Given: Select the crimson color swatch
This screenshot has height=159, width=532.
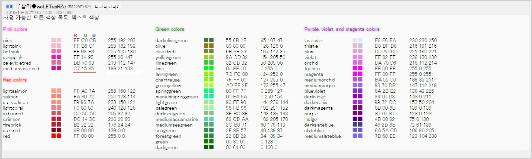Looking at the screenshot, I should click(x=56, y=119).
